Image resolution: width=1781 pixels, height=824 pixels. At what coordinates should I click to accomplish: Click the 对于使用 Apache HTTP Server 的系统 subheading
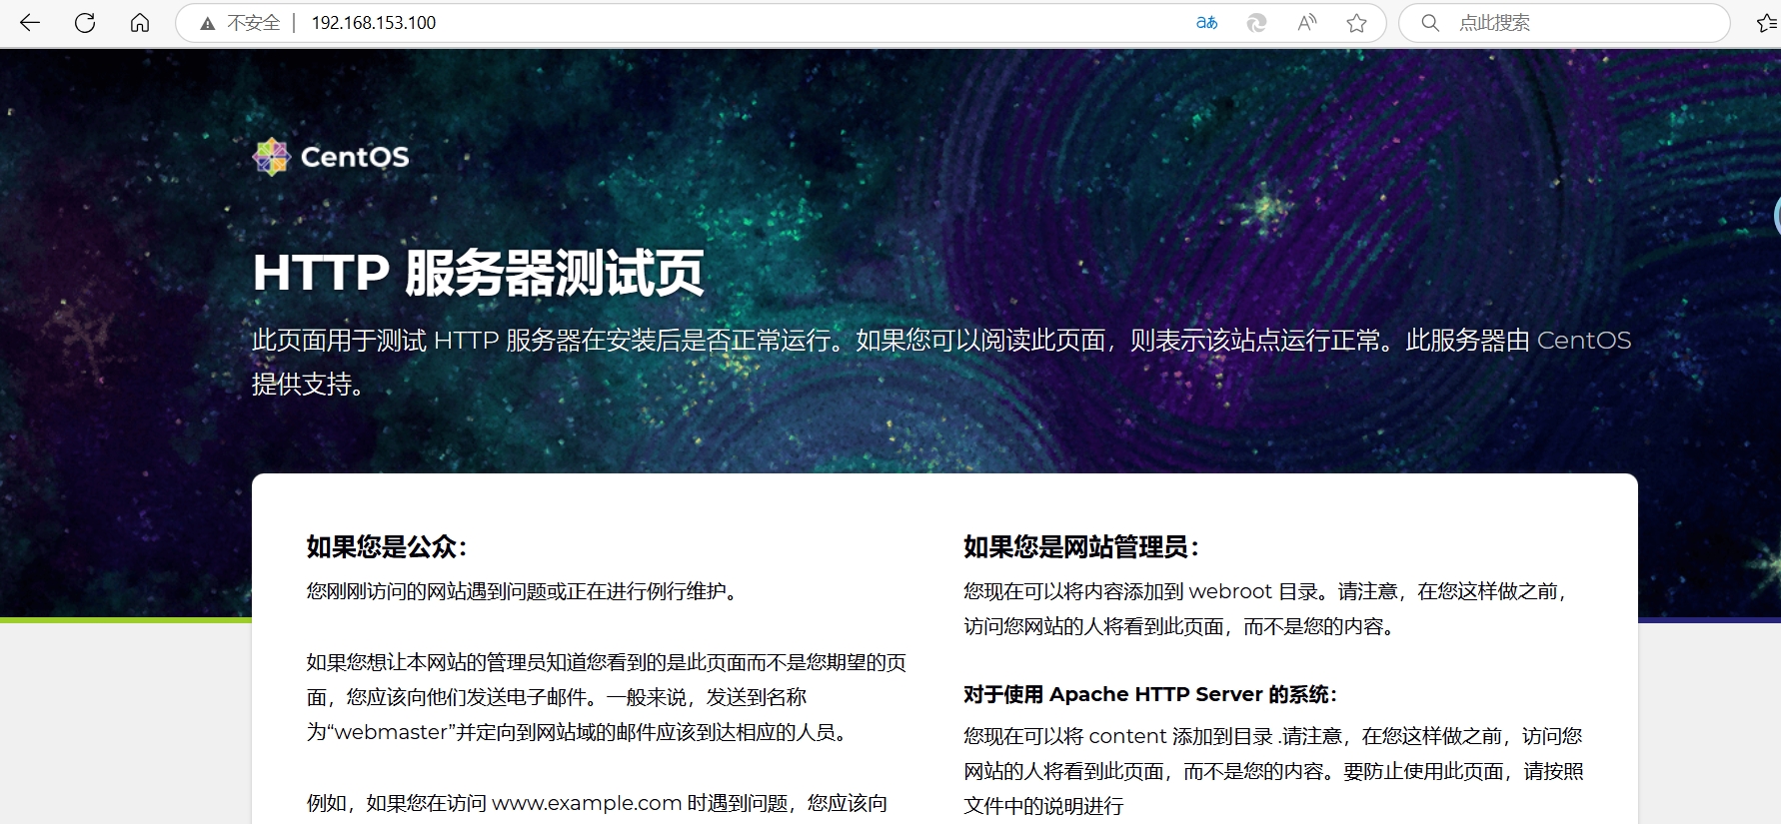click(x=1150, y=694)
